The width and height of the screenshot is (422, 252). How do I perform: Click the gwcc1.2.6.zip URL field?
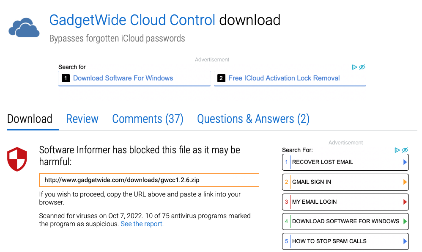(149, 180)
